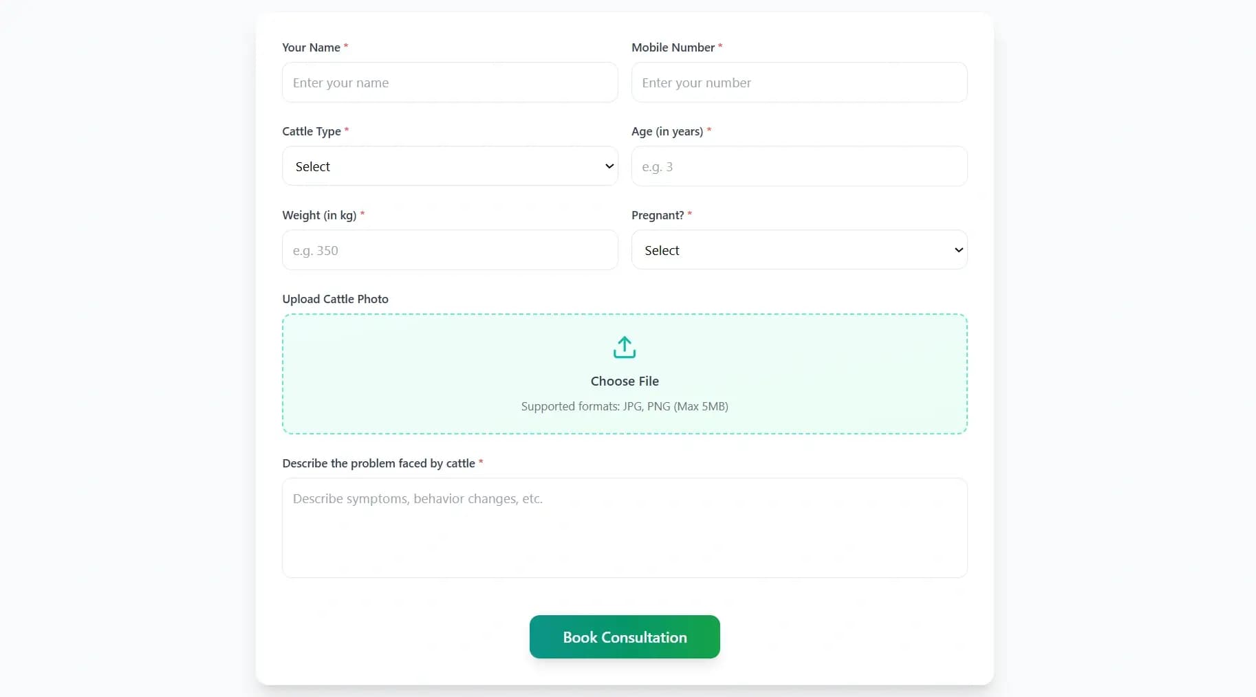1256x697 pixels.
Task: Focus the problem description text area
Action: click(625, 528)
